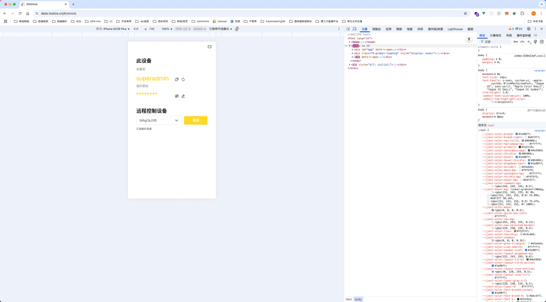The image size is (546, 302).
Task: Click the yellow 连接 connect button
Action: (196, 120)
